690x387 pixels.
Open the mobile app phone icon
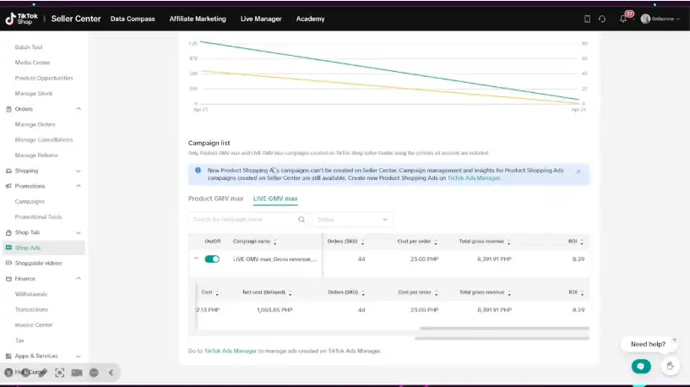[587, 19]
